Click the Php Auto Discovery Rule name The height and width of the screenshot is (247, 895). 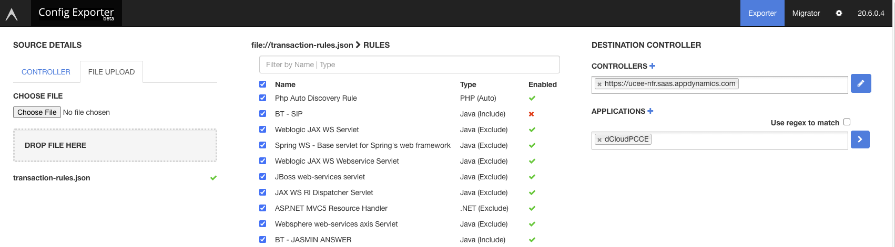[316, 98]
